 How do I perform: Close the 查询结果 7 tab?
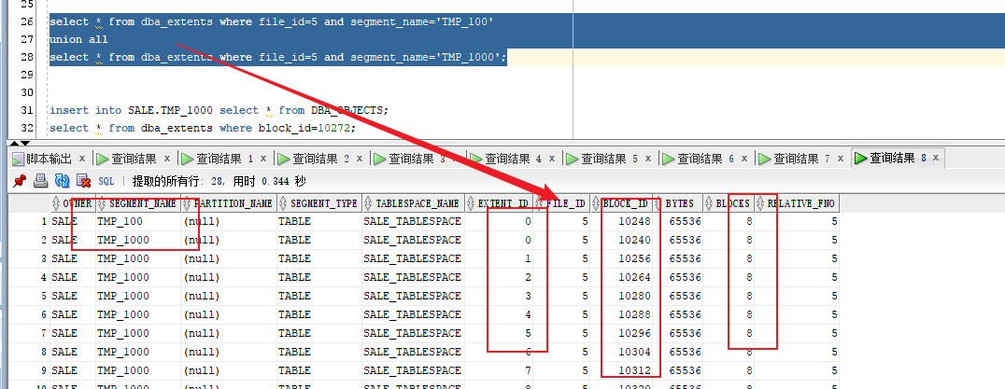pyautogui.click(x=841, y=159)
